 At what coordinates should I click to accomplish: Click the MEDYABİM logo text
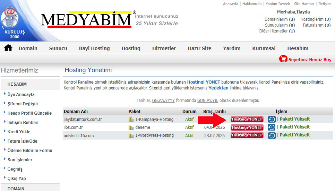tap(86, 20)
